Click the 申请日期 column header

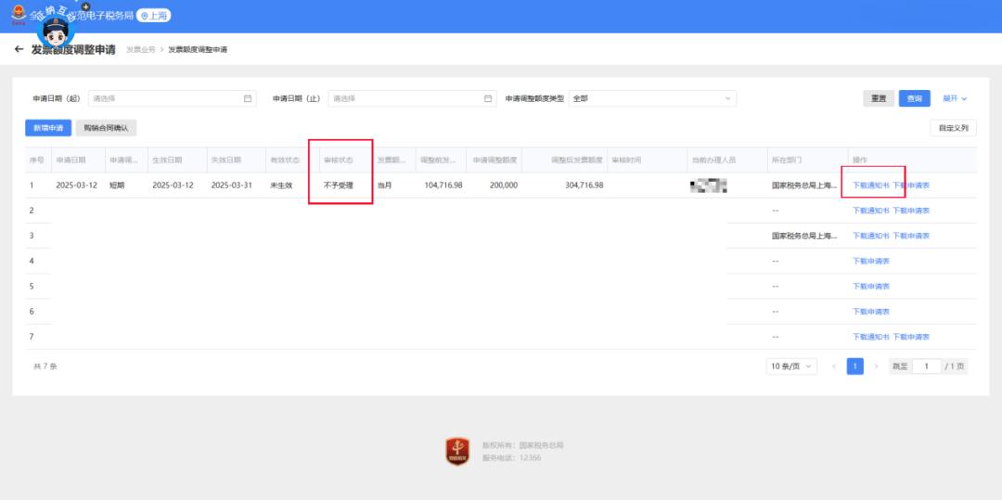point(71,160)
